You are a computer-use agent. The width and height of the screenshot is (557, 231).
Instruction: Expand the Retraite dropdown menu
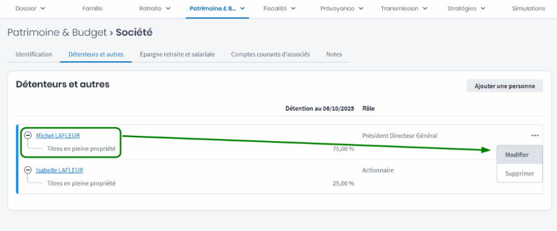pyautogui.click(x=154, y=9)
